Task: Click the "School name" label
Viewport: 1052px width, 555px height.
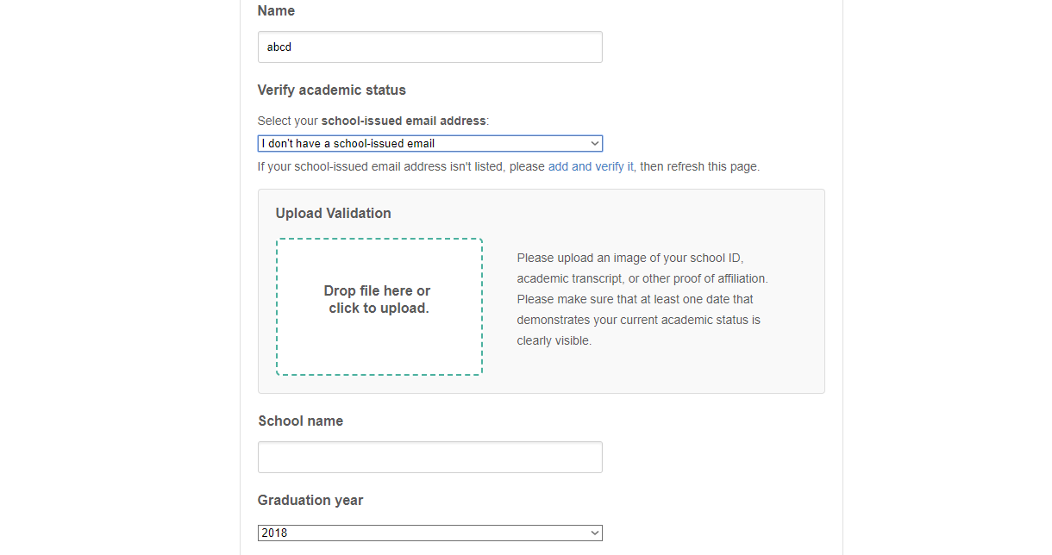Action: (300, 421)
